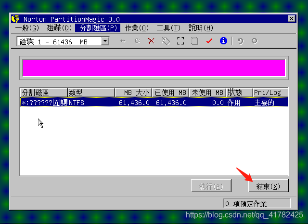The height and width of the screenshot is (224, 308).
Task: Open the disk selection dropdown arrow
Action: point(105,41)
